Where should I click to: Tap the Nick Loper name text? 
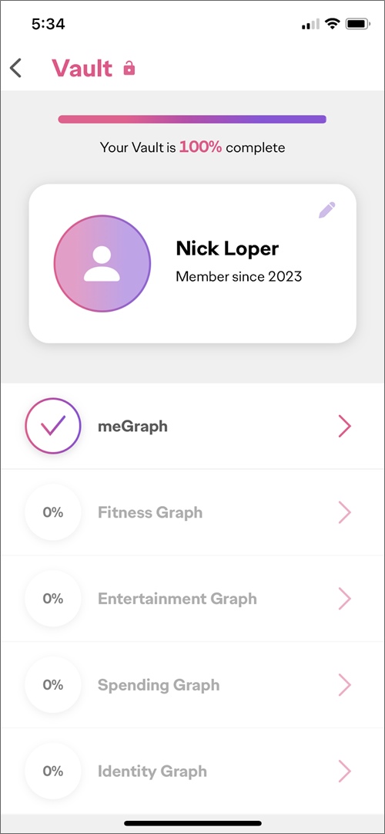pyautogui.click(x=227, y=248)
